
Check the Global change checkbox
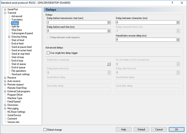[x=45, y=130]
